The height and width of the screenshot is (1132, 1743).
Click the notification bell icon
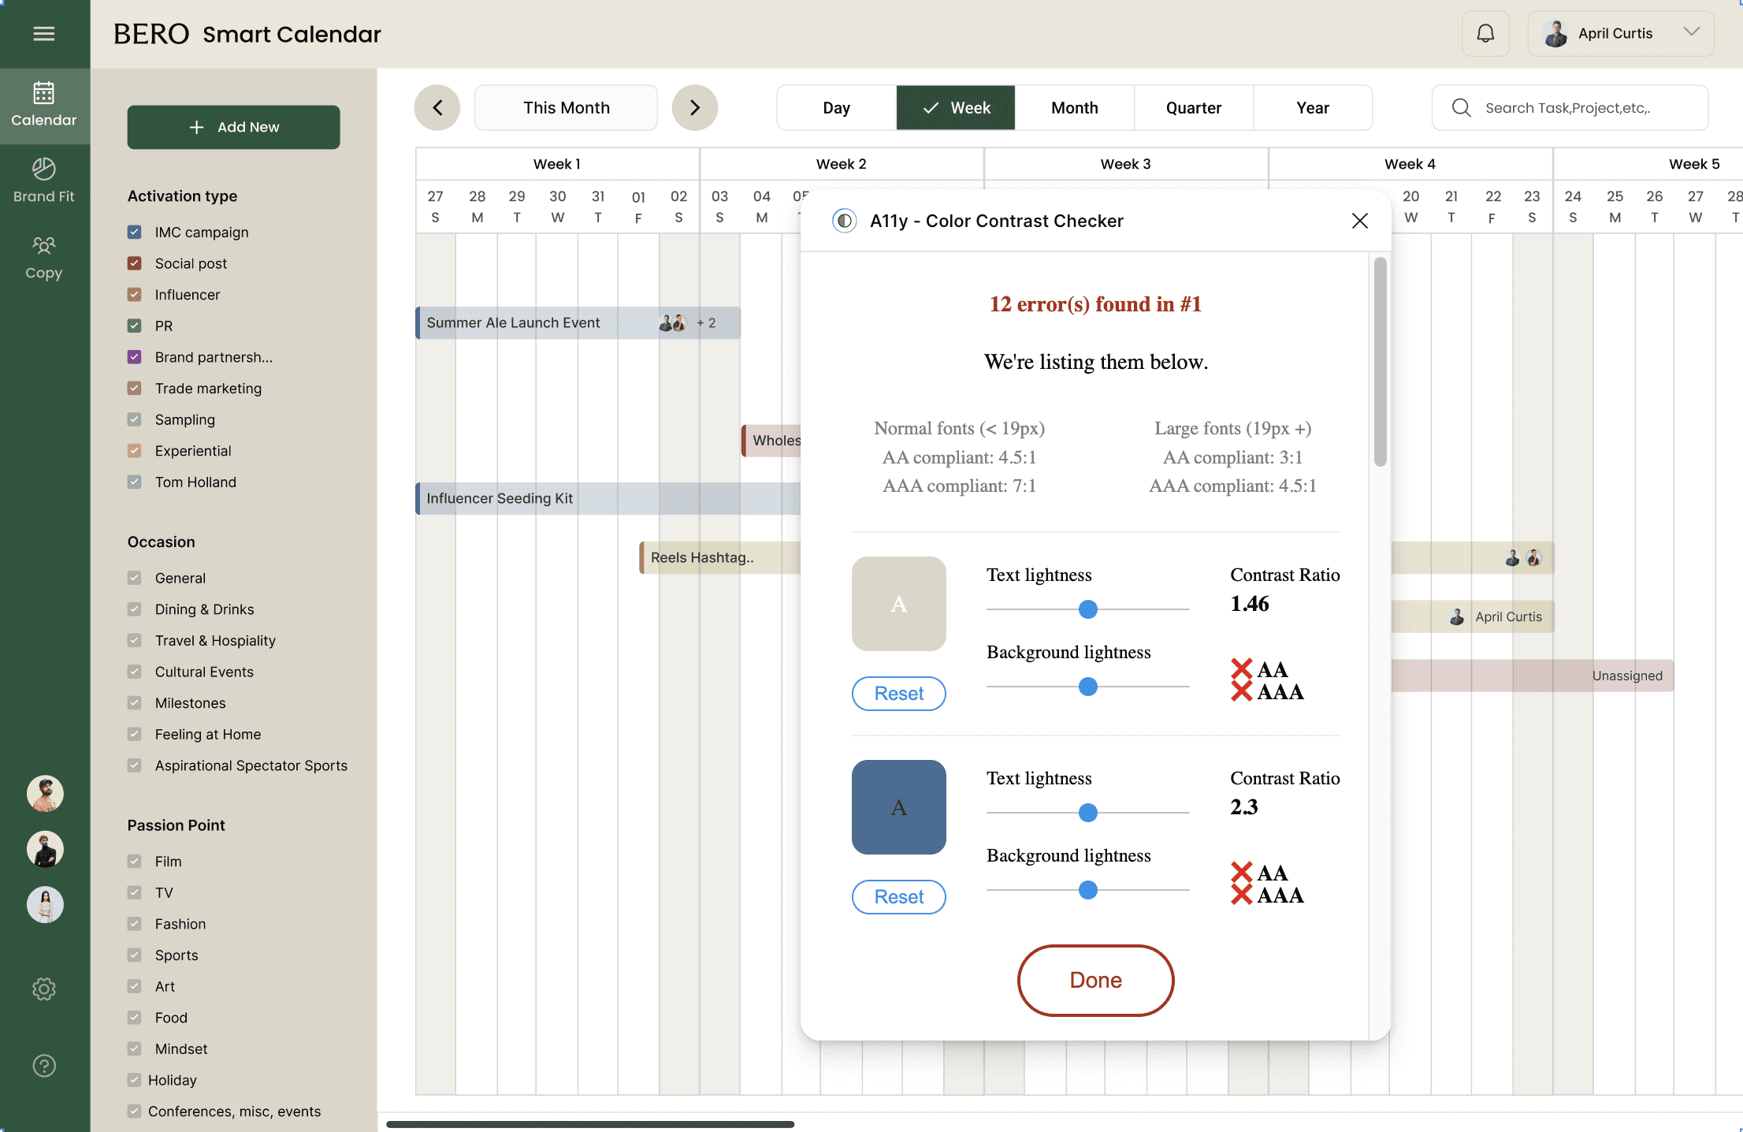[1485, 33]
